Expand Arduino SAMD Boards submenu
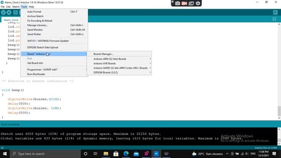The width and height of the screenshot is (281, 158). pyautogui.click(x=119, y=68)
